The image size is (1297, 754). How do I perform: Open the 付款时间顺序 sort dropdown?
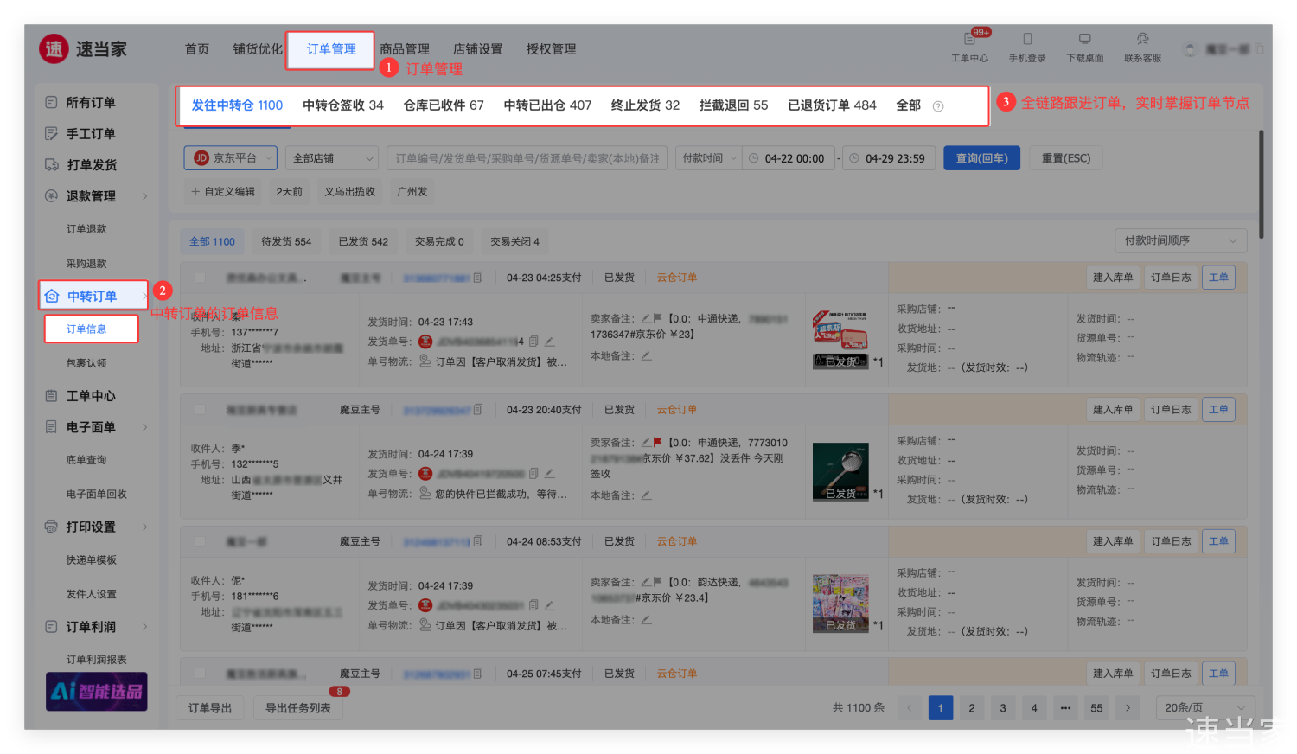tap(1180, 240)
